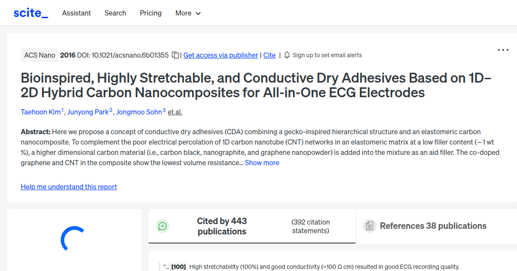Open author profile of Junyong Park

coord(88,112)
